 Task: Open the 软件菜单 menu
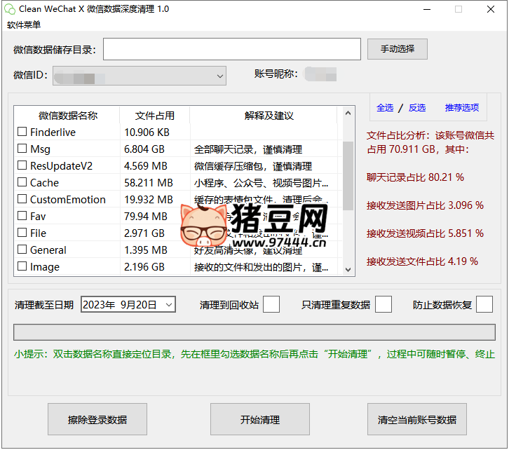24,25
